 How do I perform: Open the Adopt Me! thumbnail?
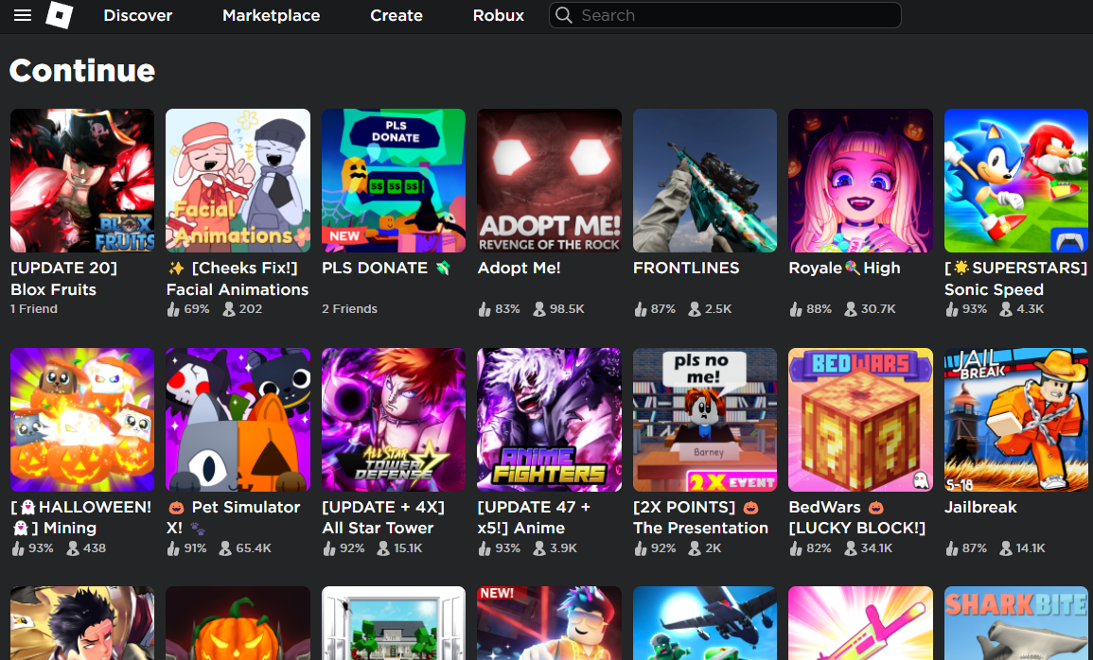coord(549,181)
